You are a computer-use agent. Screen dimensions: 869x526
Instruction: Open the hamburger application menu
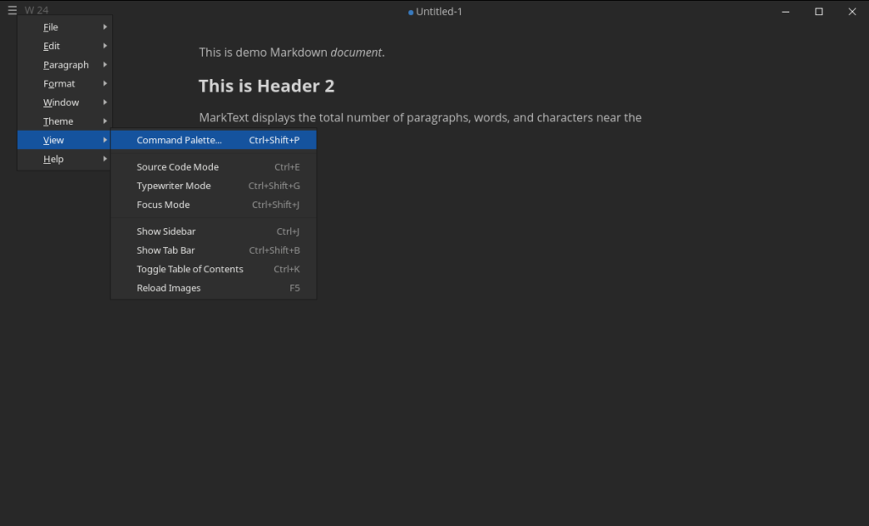tap(12, 9)
